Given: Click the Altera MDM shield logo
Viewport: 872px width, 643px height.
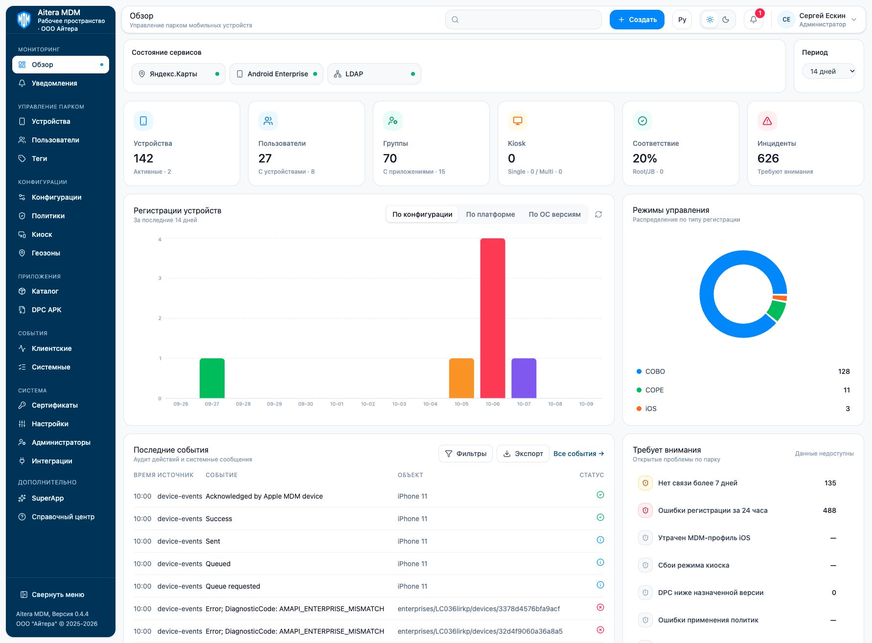Looking at the screenshot, I should (24, 20).
